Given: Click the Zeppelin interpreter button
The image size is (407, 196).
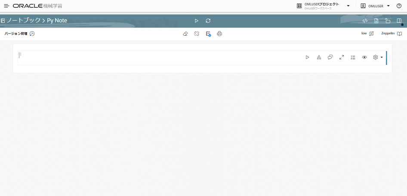Looking at the screenshot, I should pyautogui.click(x=391, y=34).
